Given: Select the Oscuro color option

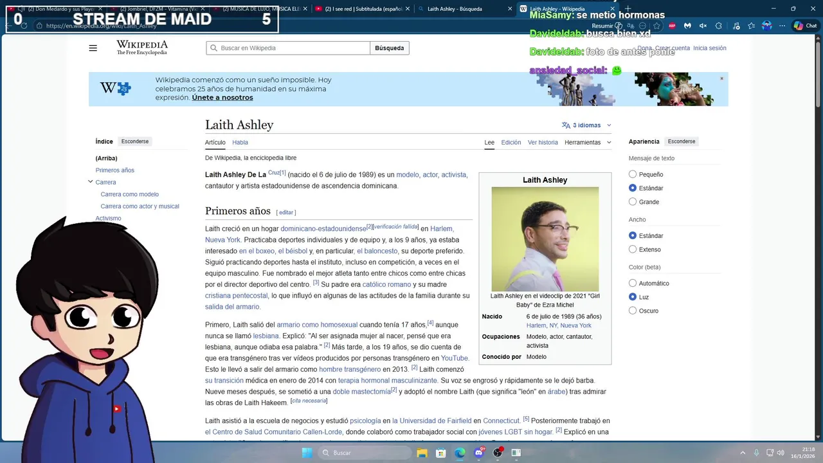Looking at the screenshot, I should 633,311.
